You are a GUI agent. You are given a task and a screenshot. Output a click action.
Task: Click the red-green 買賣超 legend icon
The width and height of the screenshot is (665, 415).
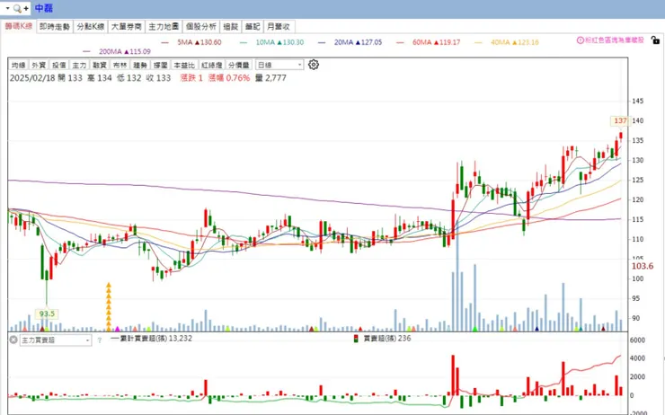[356, 339]
